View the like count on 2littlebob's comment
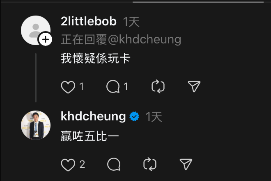 tap(82, 86)
